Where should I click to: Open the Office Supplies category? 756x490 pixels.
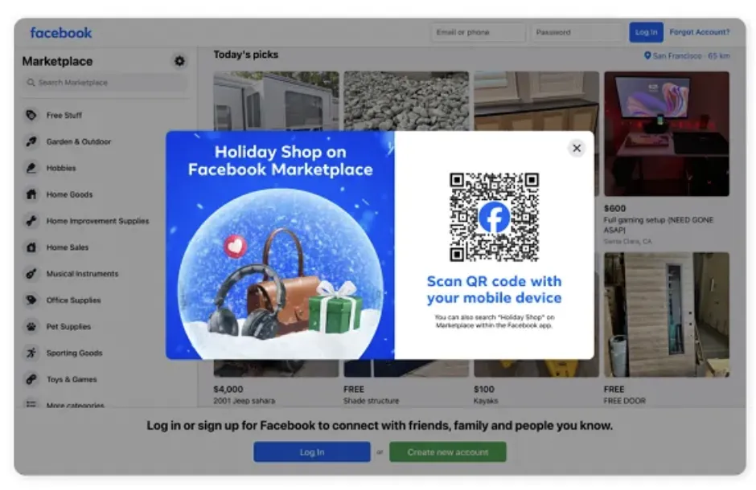73,300
